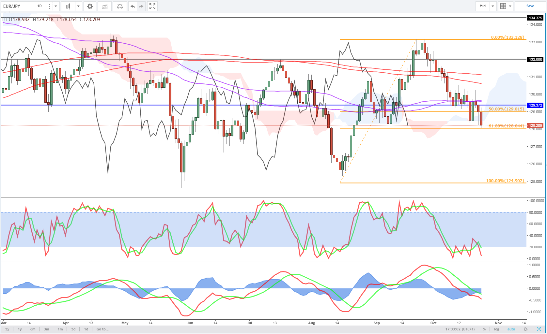
Task: Click the Oct label on time axis
Action: click(x=433, y=323)
